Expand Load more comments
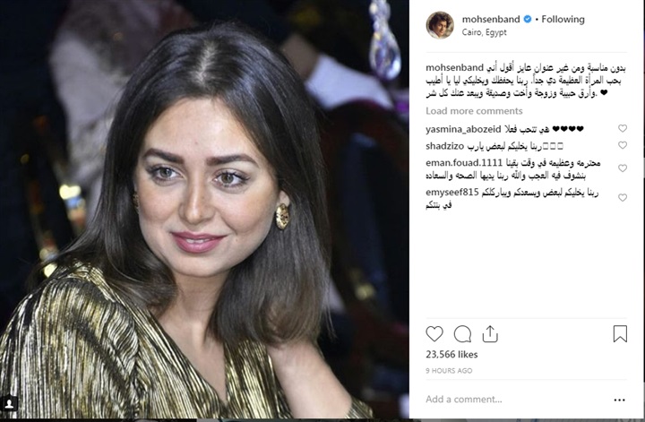 [x=474, y=111]
